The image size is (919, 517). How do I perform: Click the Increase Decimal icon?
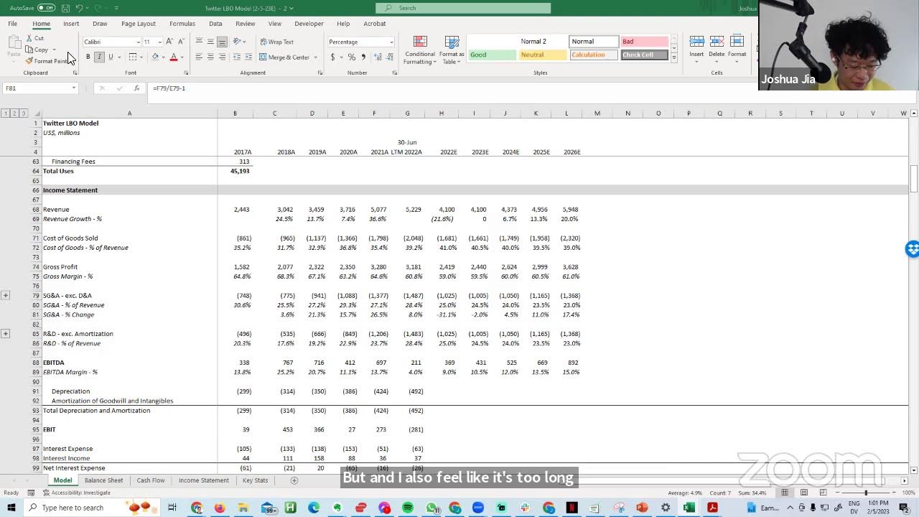tap(377, 57)
